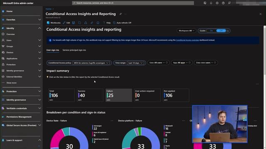Click the Save floppy disk toolbar icon
This screenshot has width=266, height=149.
point(74,23)
